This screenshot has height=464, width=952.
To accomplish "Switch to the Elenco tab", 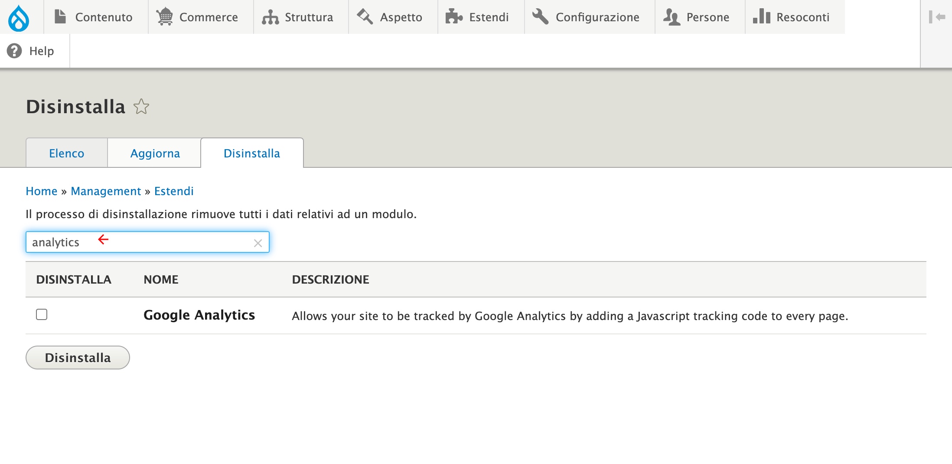I will coord(67,153).
